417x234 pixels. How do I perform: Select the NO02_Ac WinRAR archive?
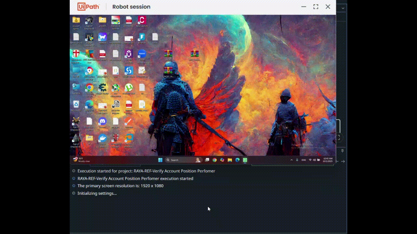(x=168, y=71)
